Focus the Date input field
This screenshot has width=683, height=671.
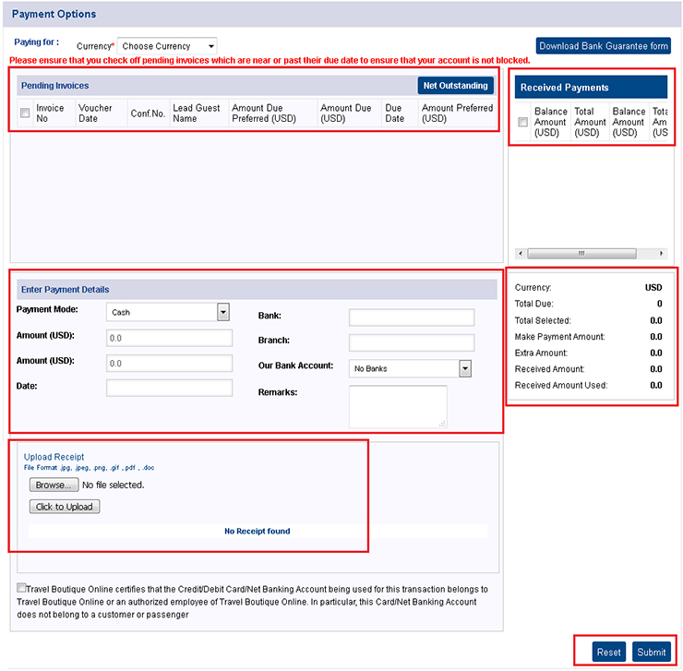point(169,388)
